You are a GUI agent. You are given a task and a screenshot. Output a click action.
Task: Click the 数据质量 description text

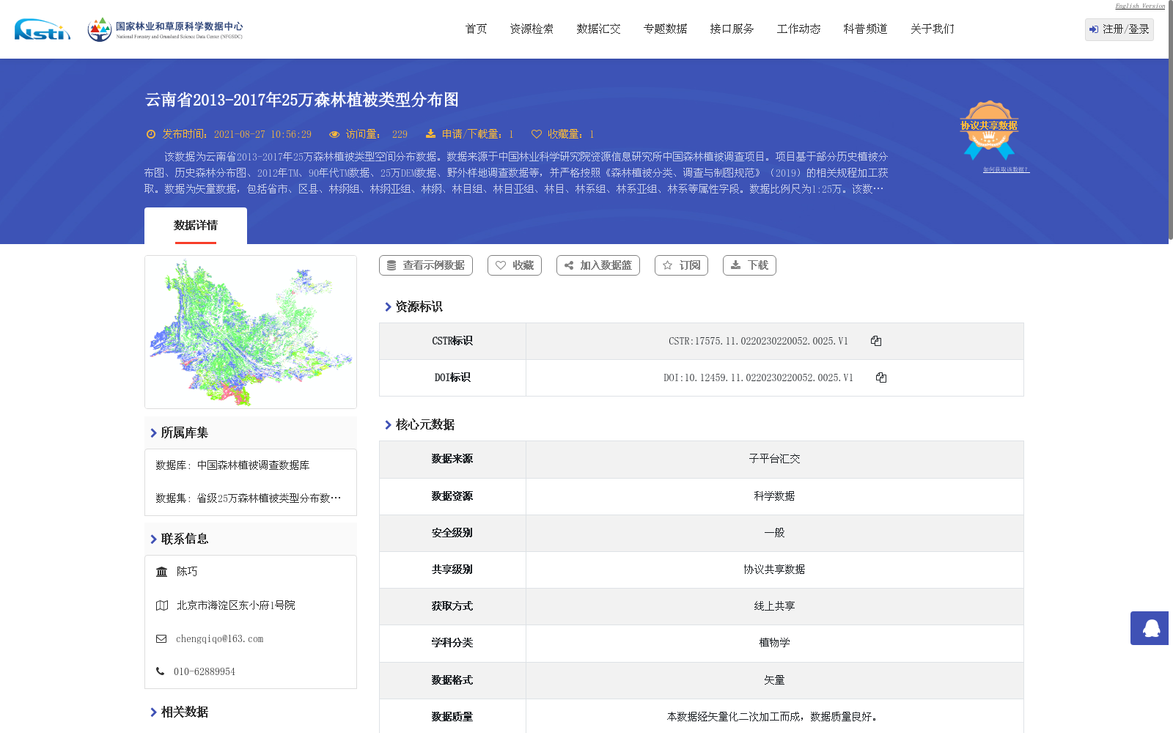coord(773,717)
